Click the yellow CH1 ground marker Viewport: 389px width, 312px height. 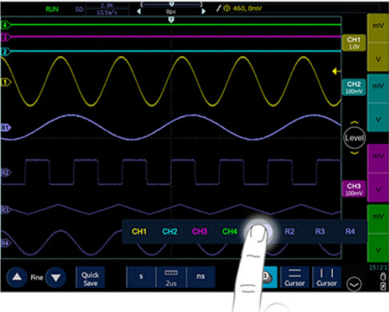click(6, 82)
